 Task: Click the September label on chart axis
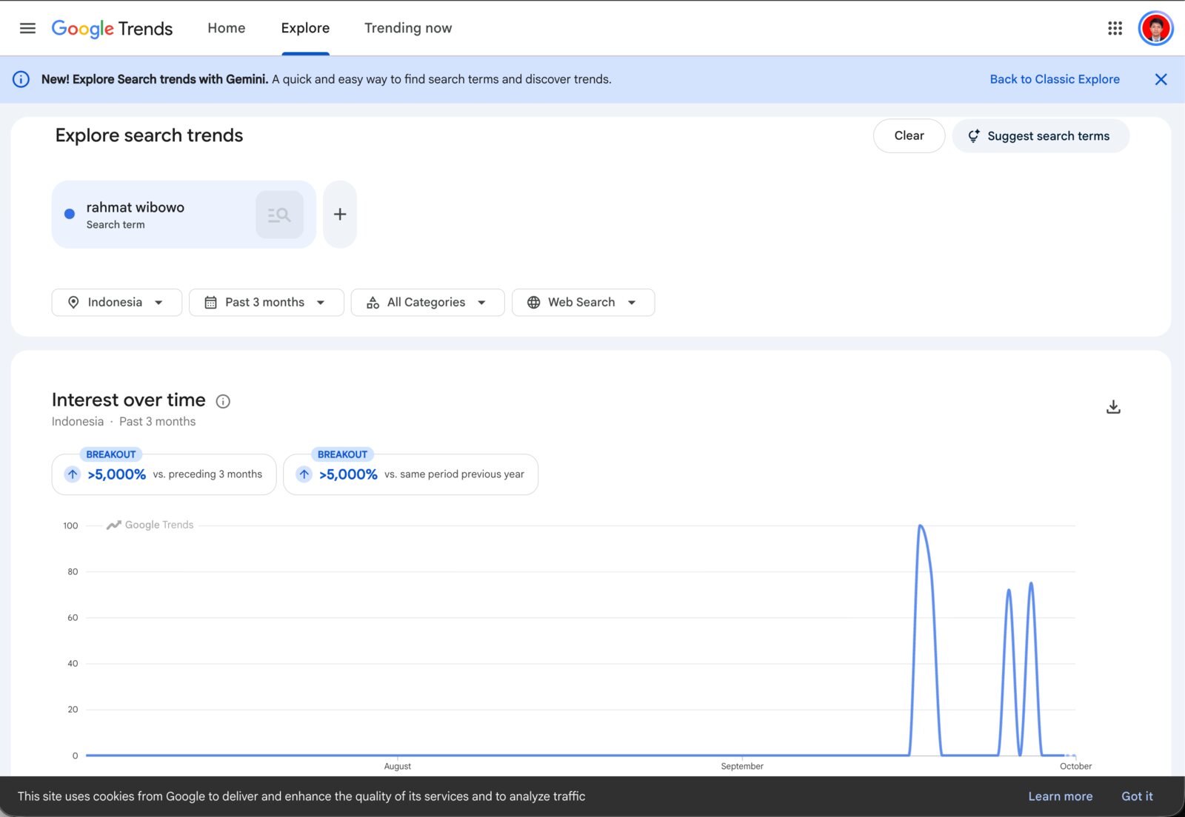click(x=741, y=766)
